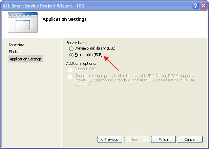This screenshot has width=209, height=149.
Task: Select Dynamic-link library (DLL) server type
Action: [x=71, y=49]
